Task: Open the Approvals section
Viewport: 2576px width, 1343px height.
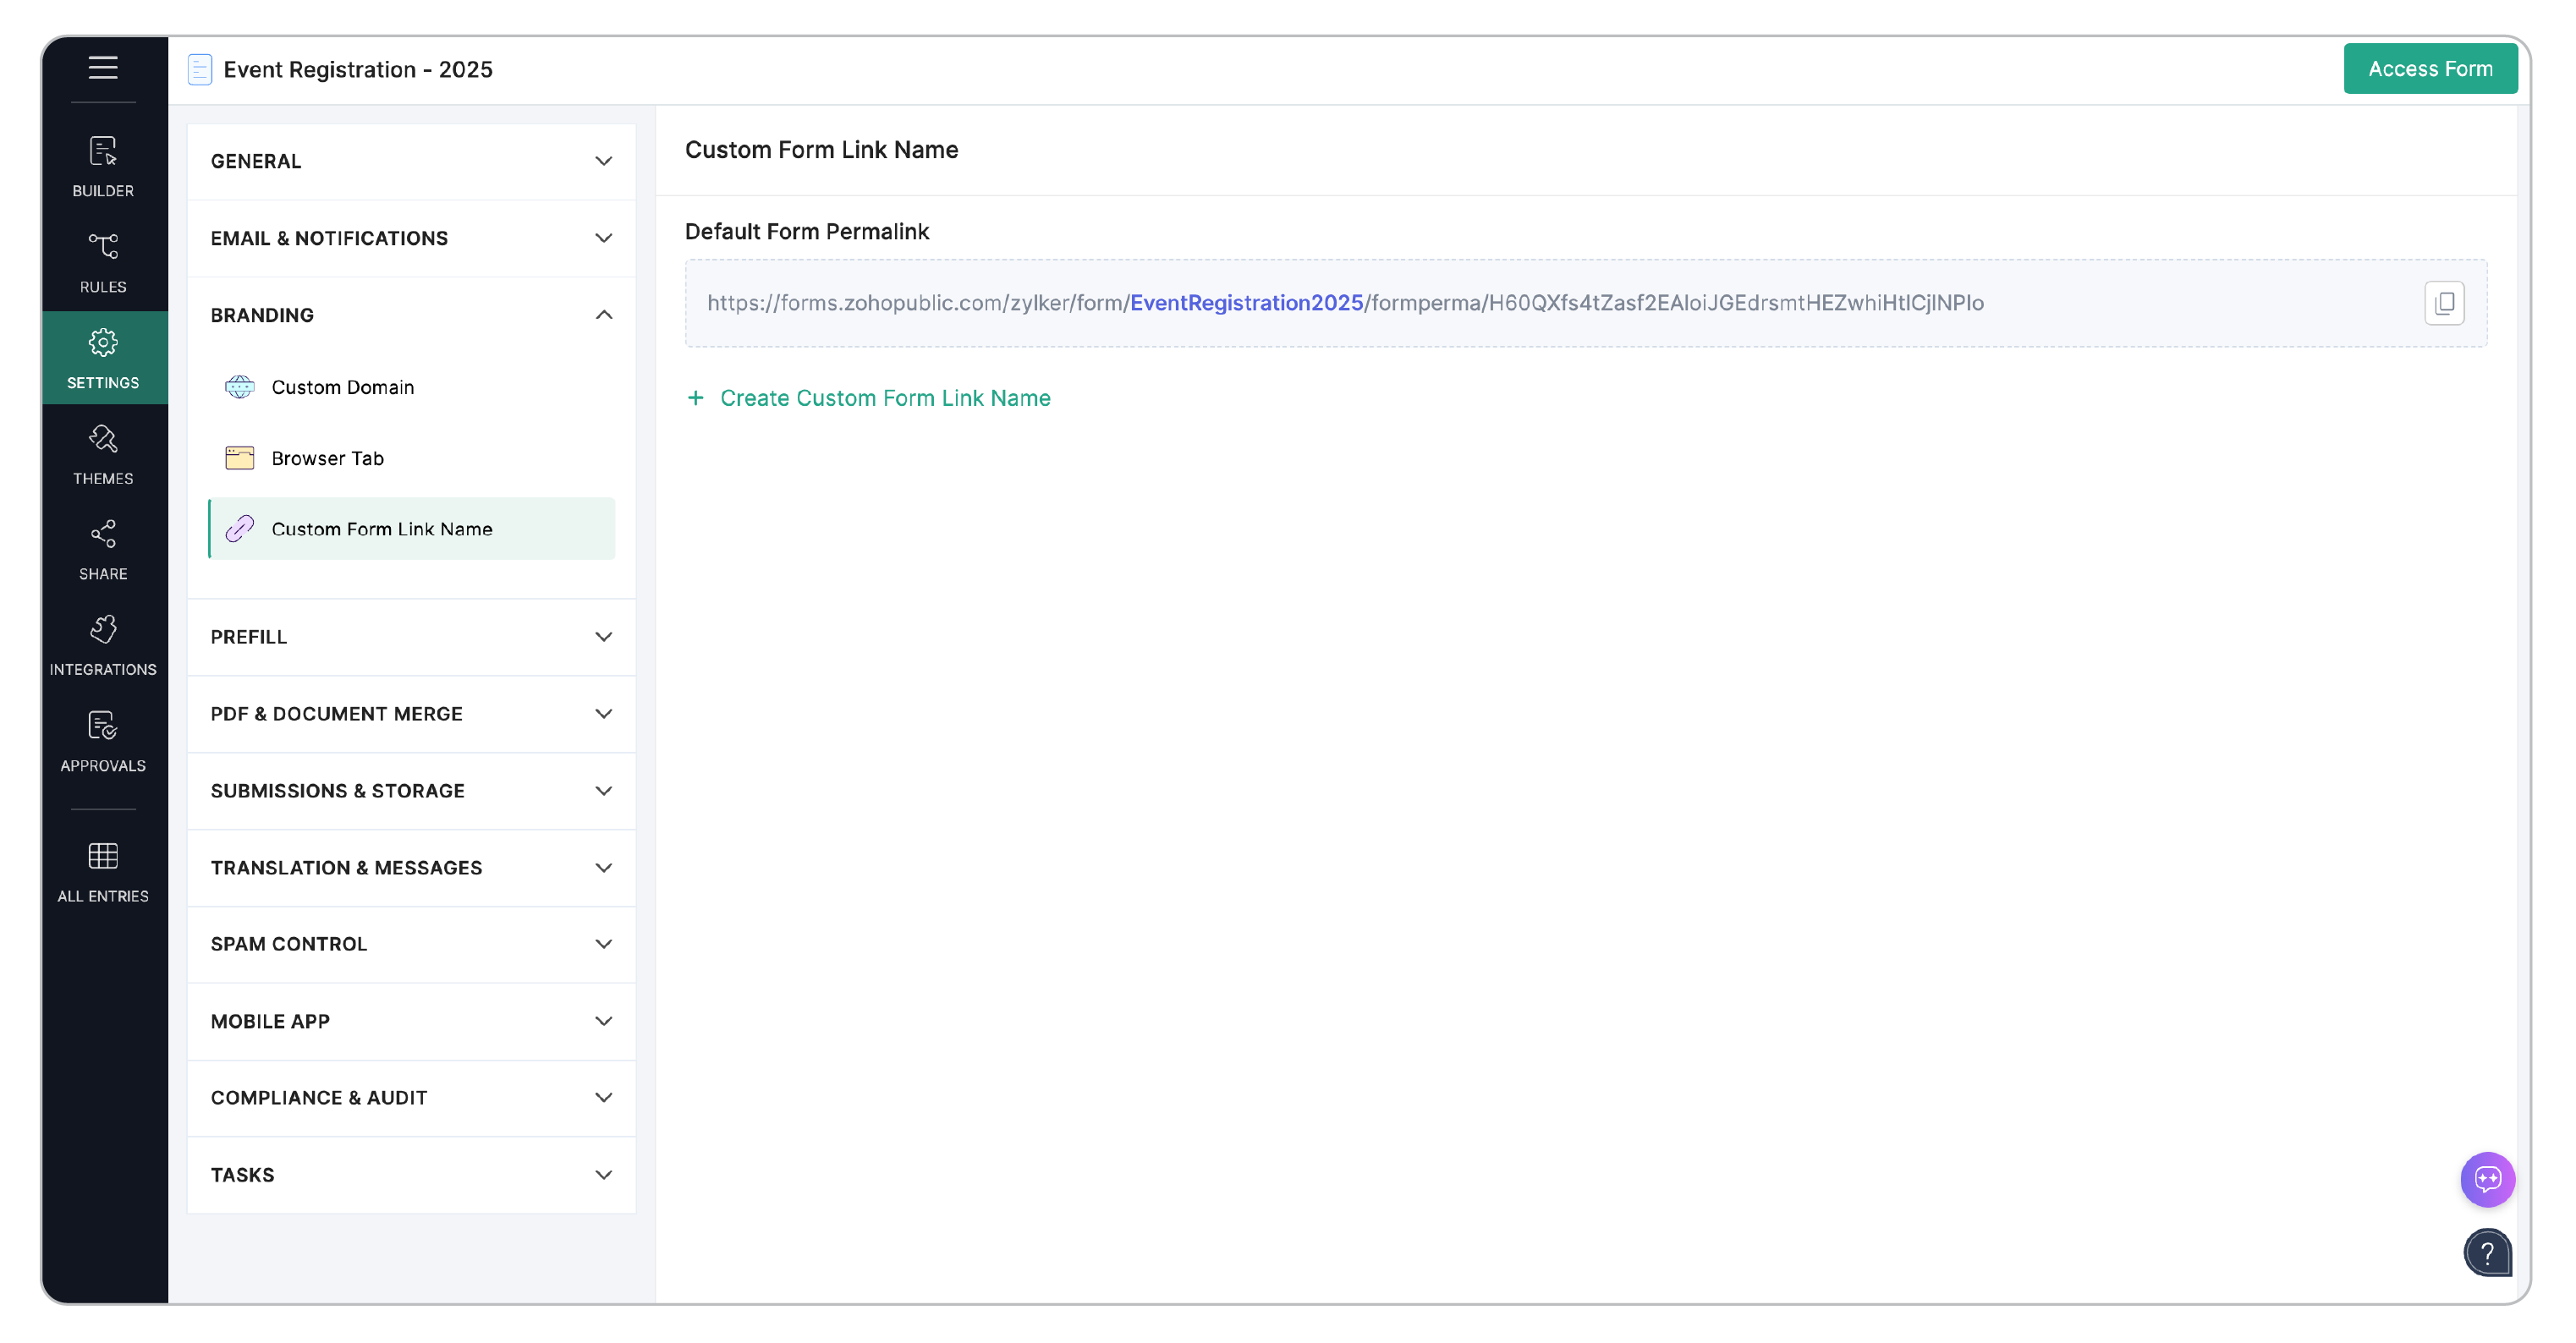Action: point(103,741)
